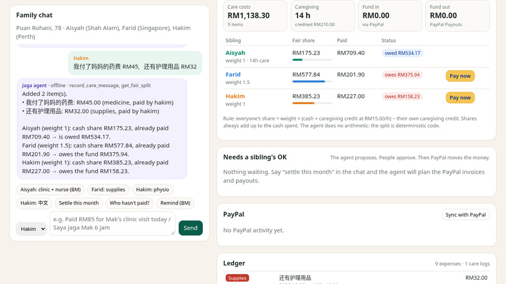506x284 pixels.
Task: Click the red Supplies ledger tag
Action: click(x=237, y=278)
